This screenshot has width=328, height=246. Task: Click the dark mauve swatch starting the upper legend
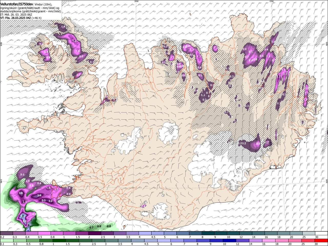6,233
